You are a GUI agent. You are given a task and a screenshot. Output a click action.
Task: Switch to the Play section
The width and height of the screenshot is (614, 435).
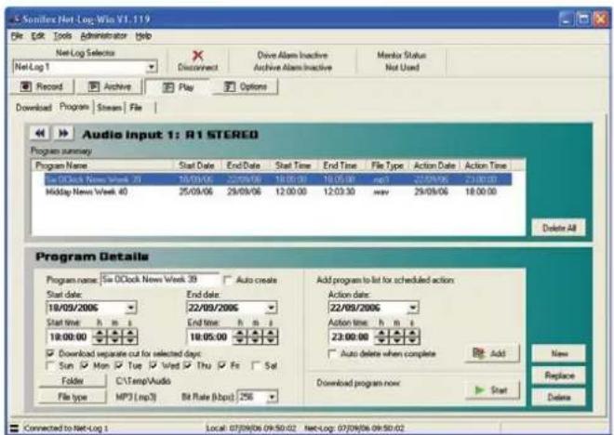click(x=178, y=86)
